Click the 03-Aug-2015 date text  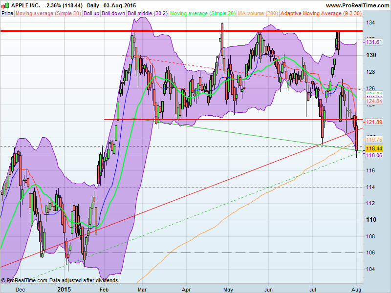coord(120,5)
